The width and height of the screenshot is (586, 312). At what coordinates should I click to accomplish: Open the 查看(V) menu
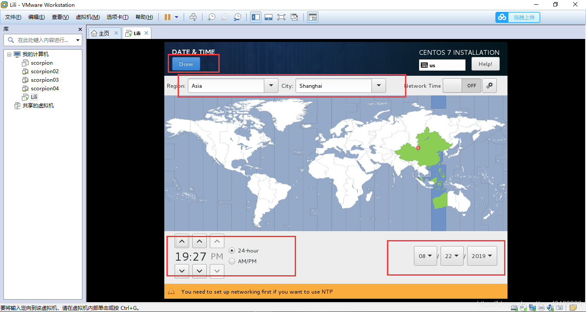[x=60, y=17]
